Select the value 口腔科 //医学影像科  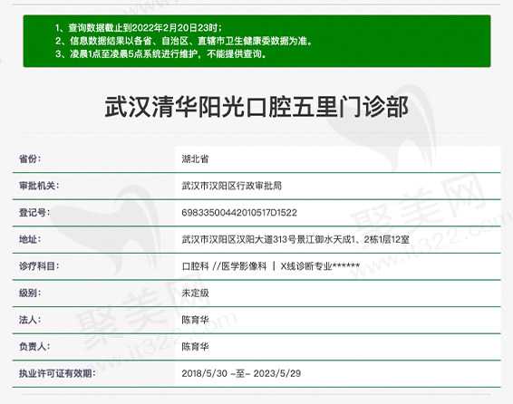coord(224,266)
